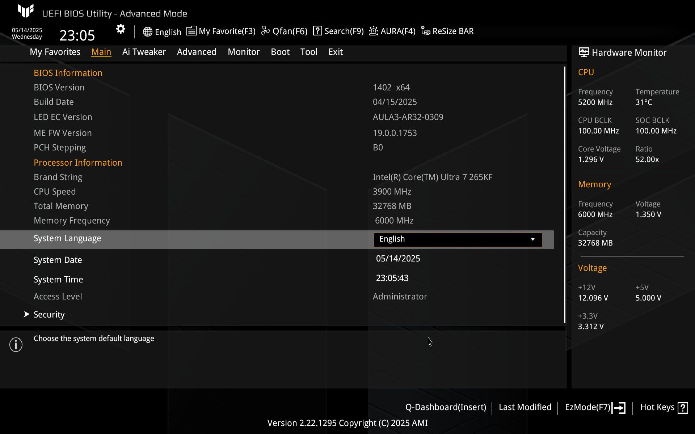Open Qfan(F6) fan control

coord(284,31)
